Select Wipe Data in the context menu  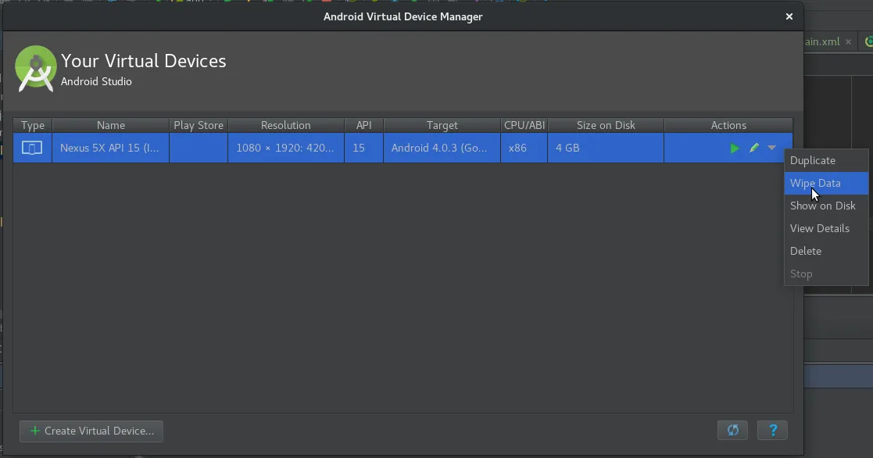[x=826, y=183]
